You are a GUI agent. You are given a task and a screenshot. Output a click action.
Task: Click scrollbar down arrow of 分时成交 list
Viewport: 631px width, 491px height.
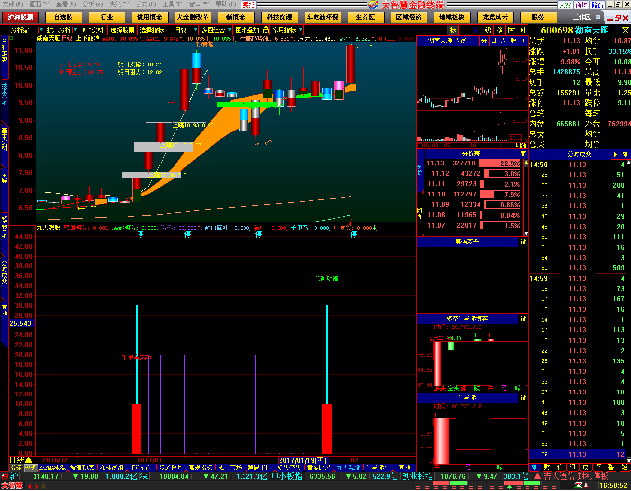[629, 461]
